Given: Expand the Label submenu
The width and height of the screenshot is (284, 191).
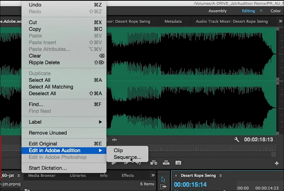Looking at the screenshot, I should coord(64,122).
